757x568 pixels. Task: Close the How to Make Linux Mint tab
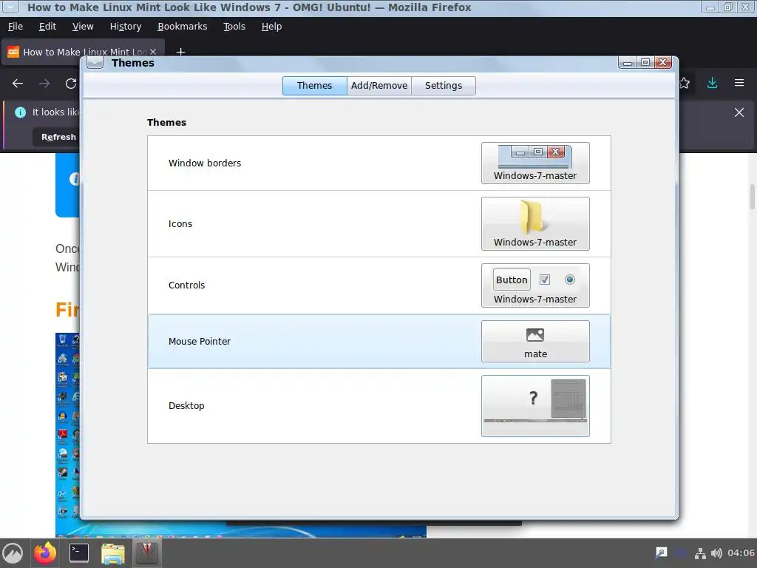click(152, 52)
